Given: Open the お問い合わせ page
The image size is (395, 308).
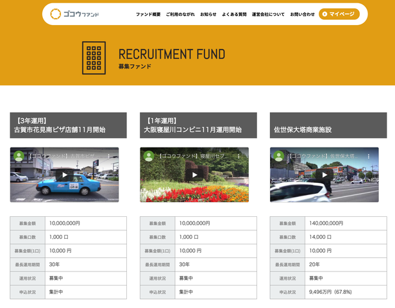Looking at the screenshot, I should [302, 14].
